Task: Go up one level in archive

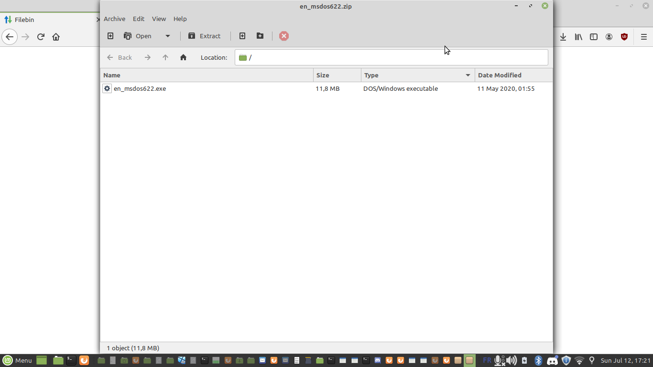Action: pyautogui.click(x=165, y=57)
